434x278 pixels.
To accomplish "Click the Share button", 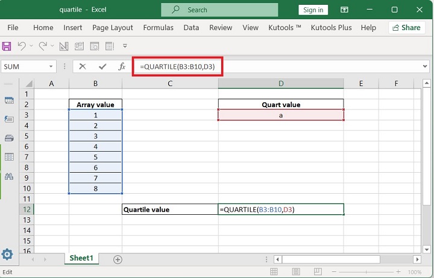I will (x=406, y=28).
